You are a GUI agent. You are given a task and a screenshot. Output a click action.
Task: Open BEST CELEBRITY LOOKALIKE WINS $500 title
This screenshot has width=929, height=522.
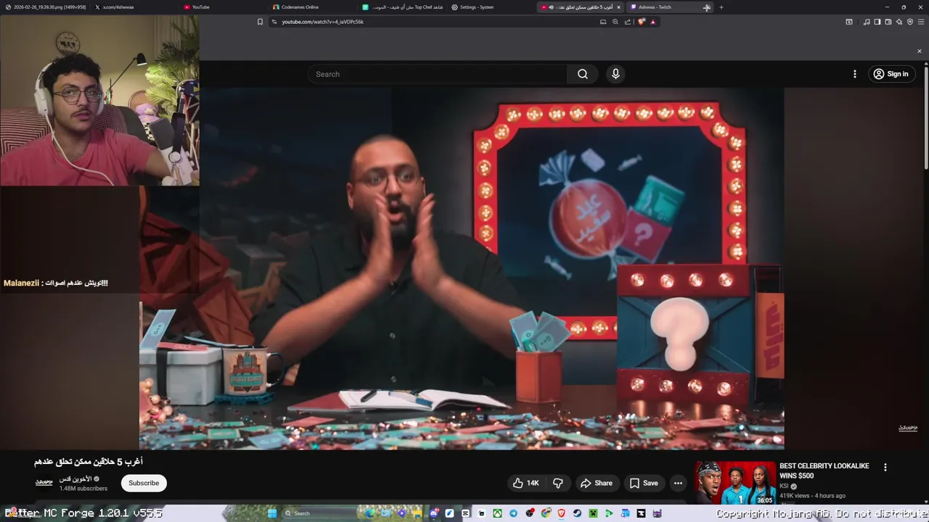coord(824,471)
